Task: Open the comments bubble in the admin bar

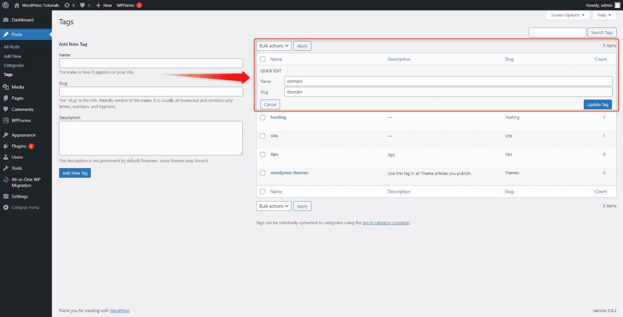Action: pyautogui.click(x=84, y=5)
